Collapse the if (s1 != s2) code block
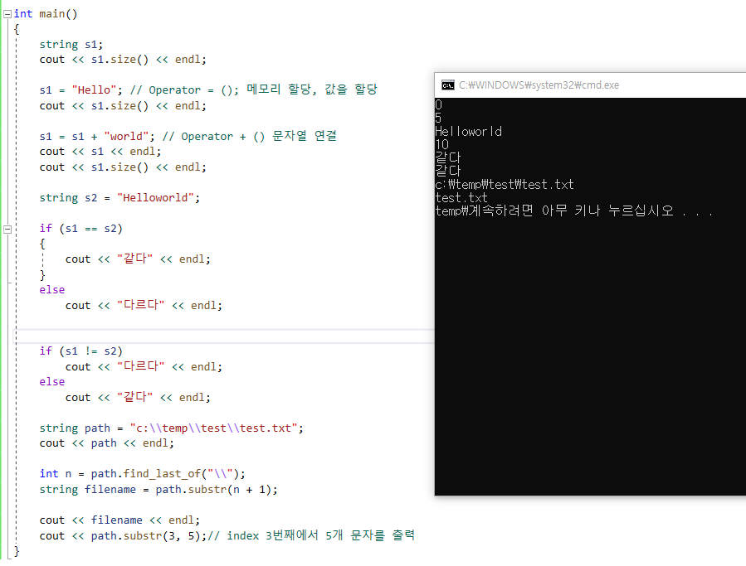This screenshot has width=746, height=566. [x=7, y=351]
